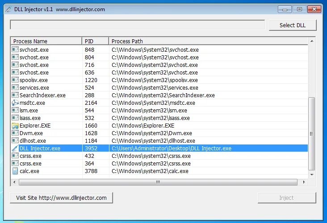Image resolution: width=327 pixels, height=223 pixels.
Task: Sort by the PID column header
Action: [95, 41]
